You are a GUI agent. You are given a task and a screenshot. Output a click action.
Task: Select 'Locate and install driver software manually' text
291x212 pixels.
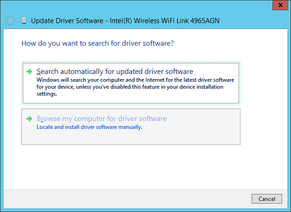click(x=89, y=127)
